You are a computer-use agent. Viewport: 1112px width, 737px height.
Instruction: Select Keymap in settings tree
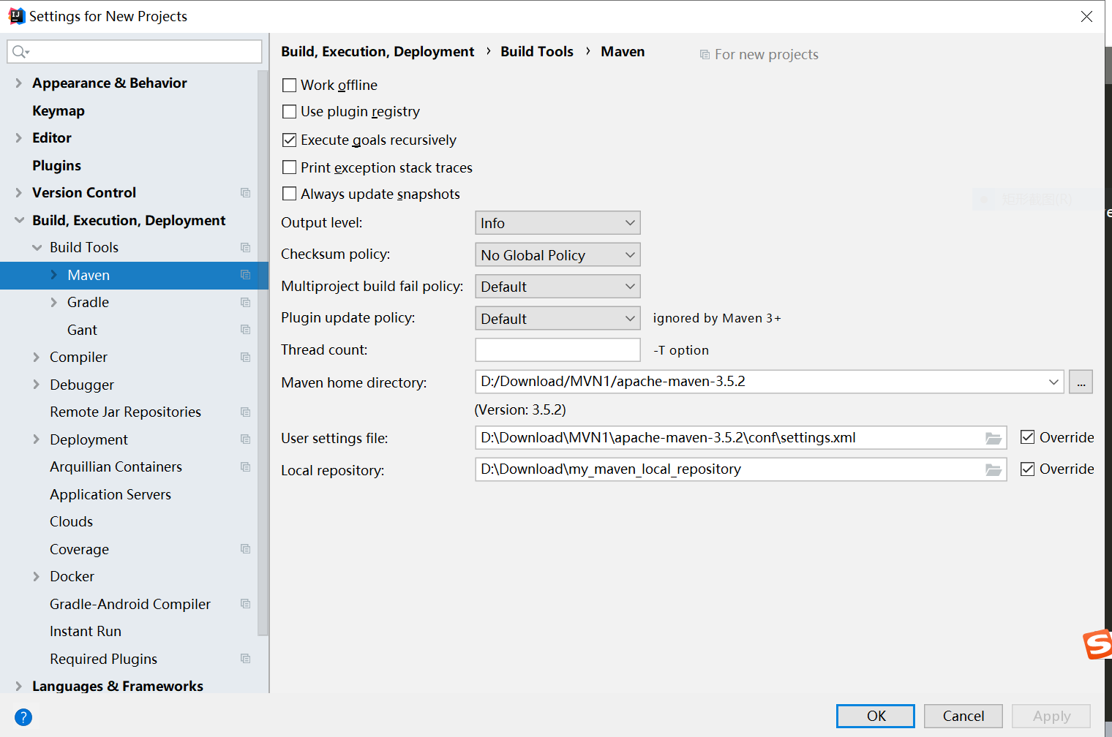tap(59, 110)
